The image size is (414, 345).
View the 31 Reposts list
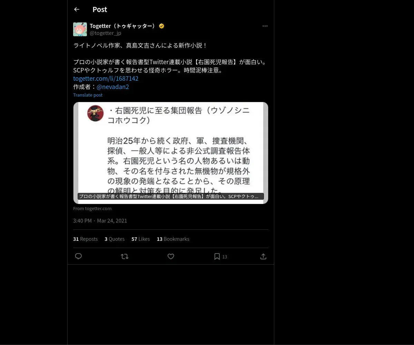point(85,239)
